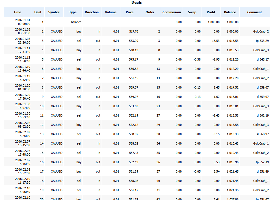Click the Volume column header
The width and height of the screenshot is (277, 200).
(x=111, y=12)
